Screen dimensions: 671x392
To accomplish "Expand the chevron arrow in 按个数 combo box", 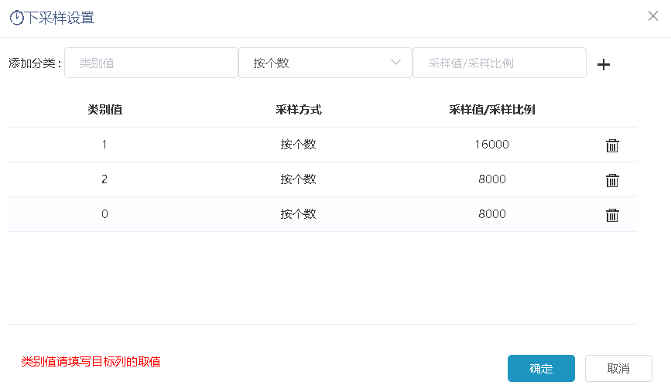I will pyautogui.click(x=395, y=63).
